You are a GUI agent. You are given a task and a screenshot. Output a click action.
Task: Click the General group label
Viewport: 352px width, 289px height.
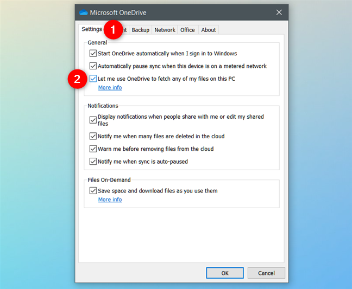pyautogui.click(x=97, y=43)
